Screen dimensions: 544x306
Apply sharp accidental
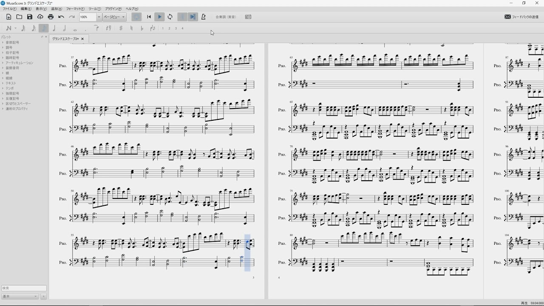coord(121,28)
